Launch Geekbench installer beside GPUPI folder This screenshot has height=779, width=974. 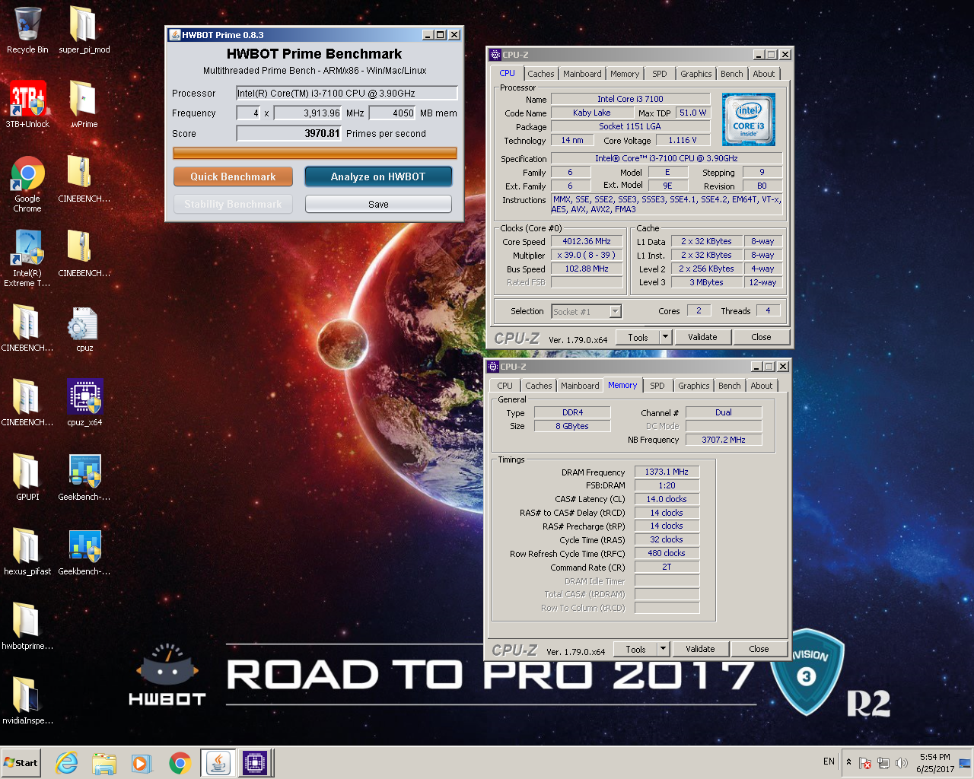(x=84, y=478)
